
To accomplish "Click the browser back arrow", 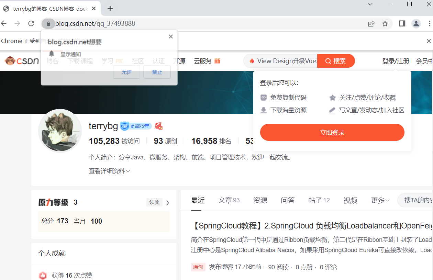I will coord(3,23).
